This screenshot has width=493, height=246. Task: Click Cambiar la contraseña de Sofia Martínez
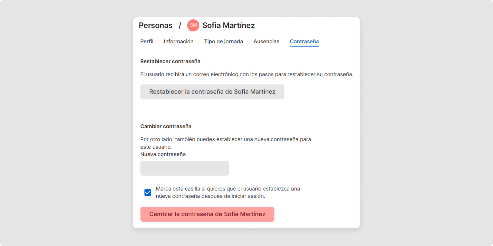pos(207,214)
